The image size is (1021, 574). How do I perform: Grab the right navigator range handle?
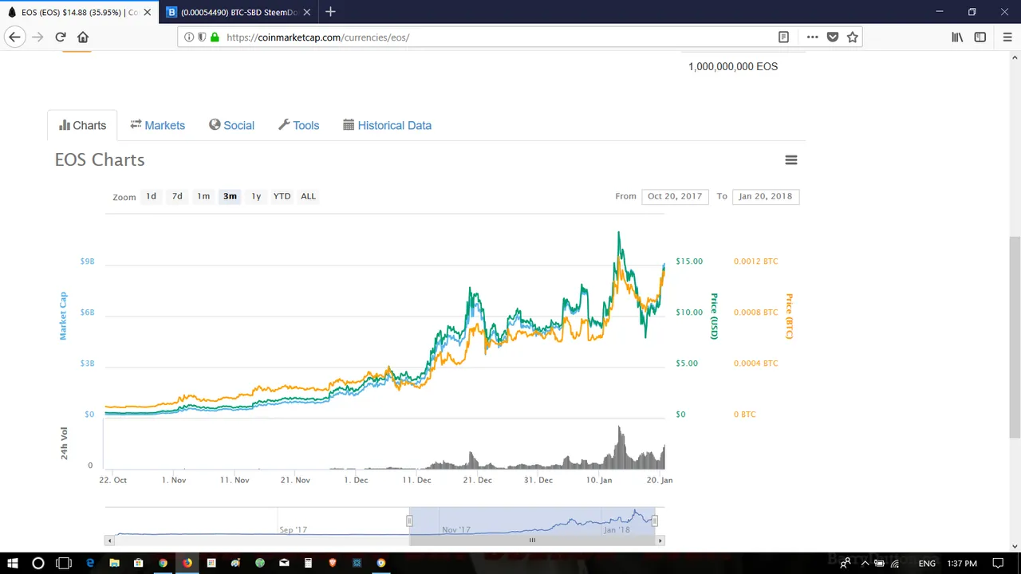pos(654,521)
